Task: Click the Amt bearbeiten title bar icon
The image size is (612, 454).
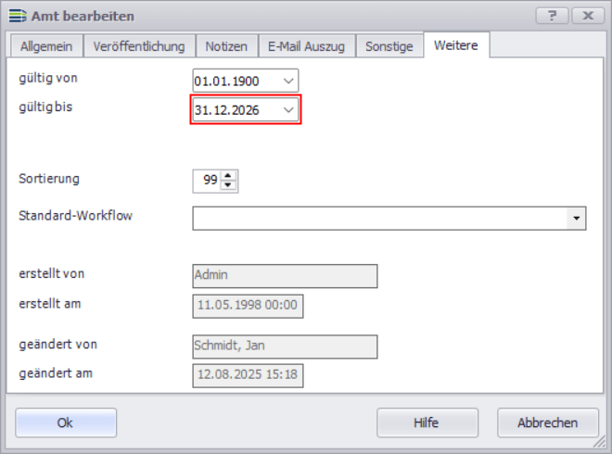Action: pyautogui.click(x=16, y=16)
